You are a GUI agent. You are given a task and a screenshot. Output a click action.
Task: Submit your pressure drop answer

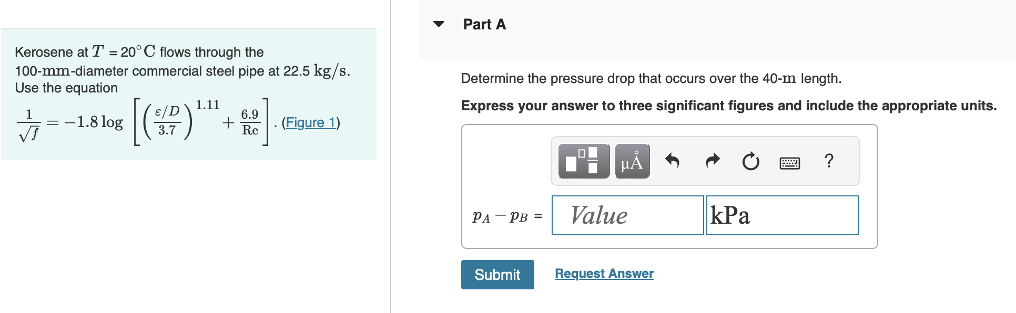click(497, 274)
